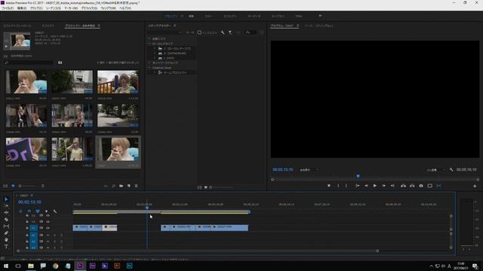Open the Window menu

click(x=109, y=8)
